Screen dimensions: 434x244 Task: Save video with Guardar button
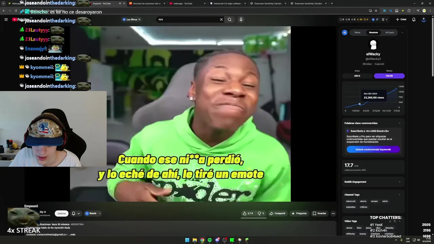point(319,213)
